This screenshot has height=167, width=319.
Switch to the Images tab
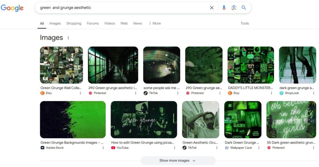coord(55,23)
